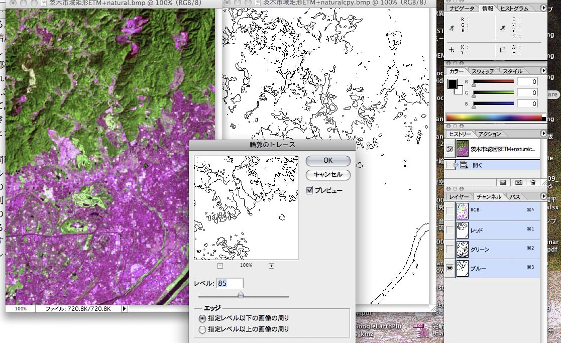Image resolution: width=561 pixels, height=343 pixels.
Task: Switch to the アクション tab
Action: (x=490, y=134)
